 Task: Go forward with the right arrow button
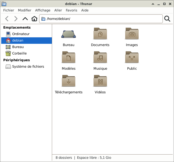coord(16,19)
